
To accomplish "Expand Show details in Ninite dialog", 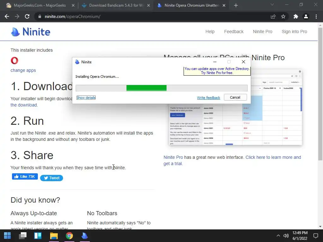I will pyautogui.click(x=86, y=98).
